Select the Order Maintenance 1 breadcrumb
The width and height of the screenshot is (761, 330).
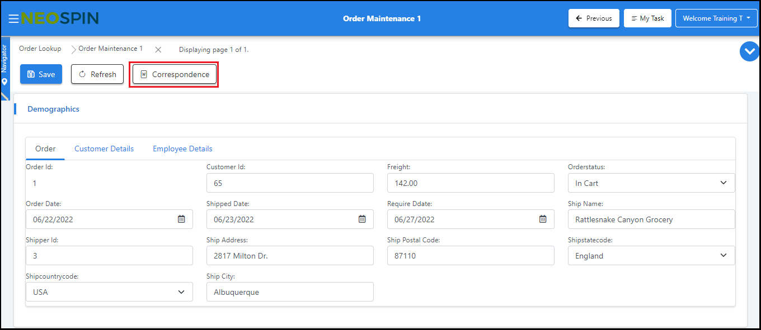(x=110, y=49)
